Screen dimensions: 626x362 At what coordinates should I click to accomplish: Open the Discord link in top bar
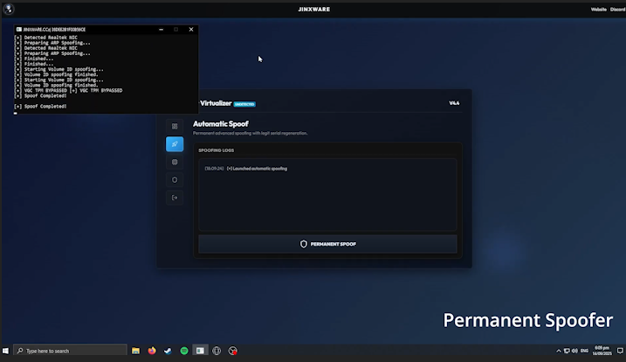pos(618,9)
